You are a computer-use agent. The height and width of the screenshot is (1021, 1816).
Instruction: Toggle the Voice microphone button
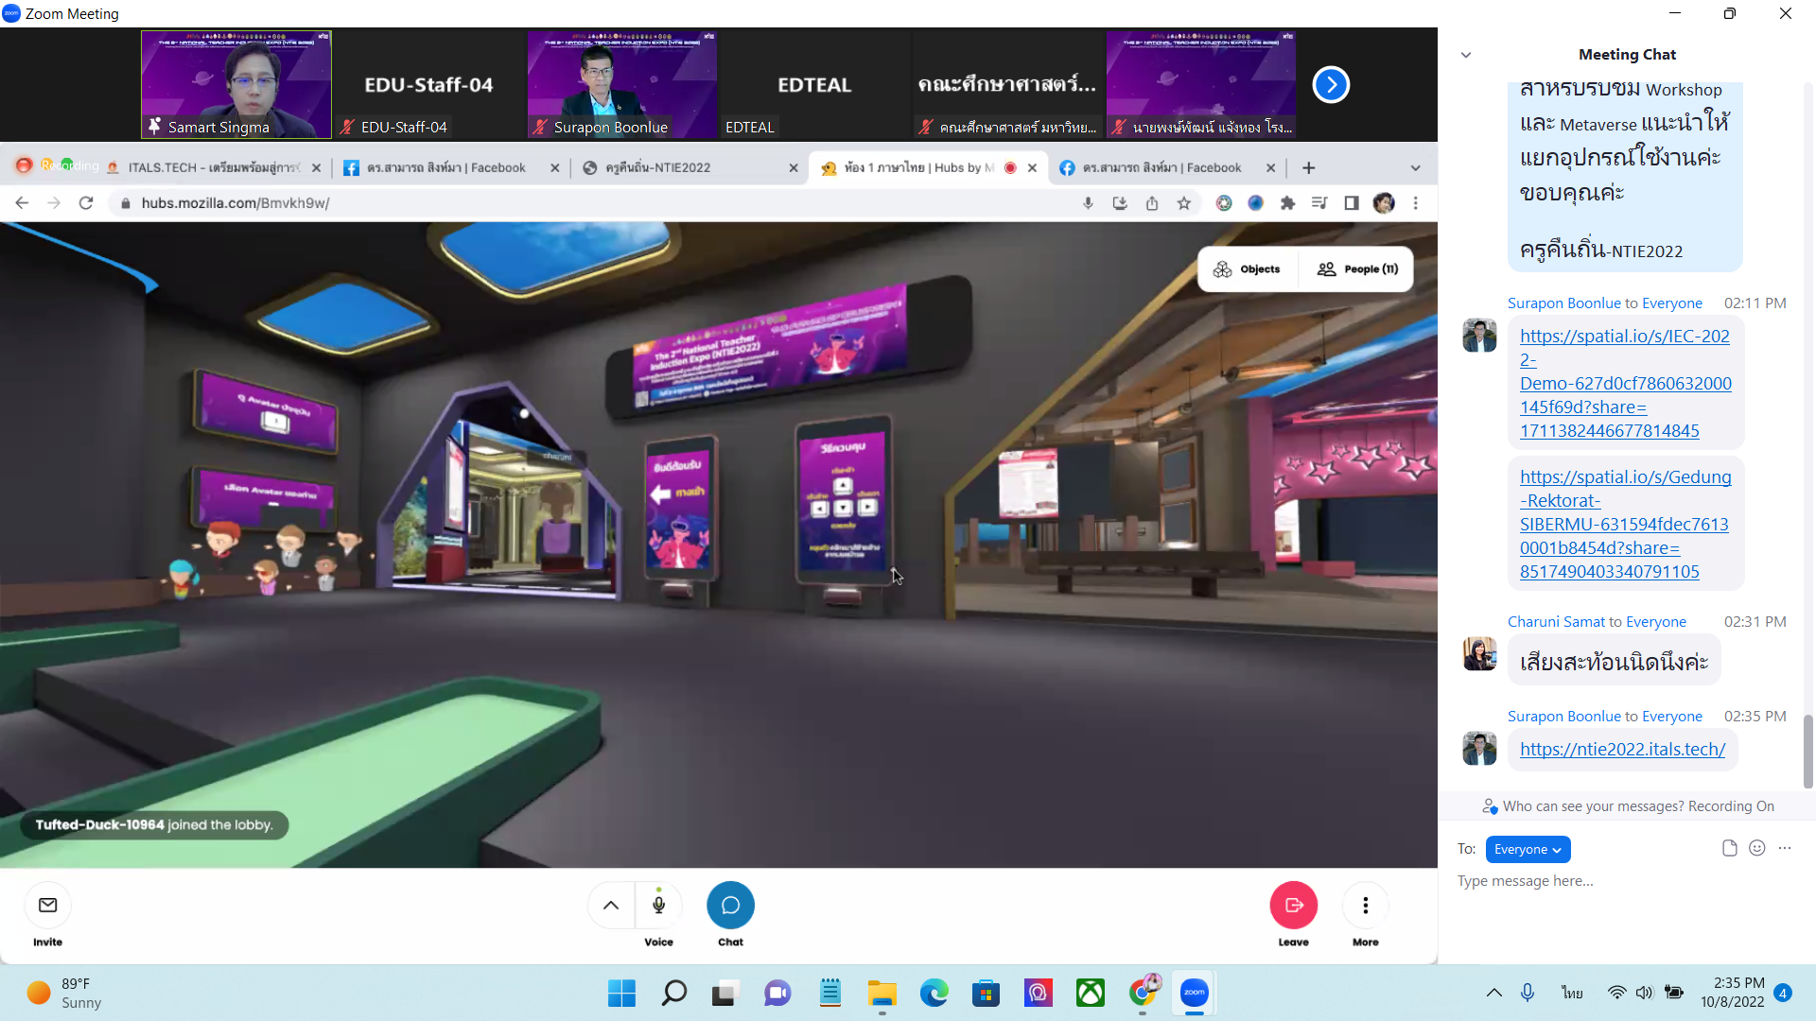(x=658, y=905)
